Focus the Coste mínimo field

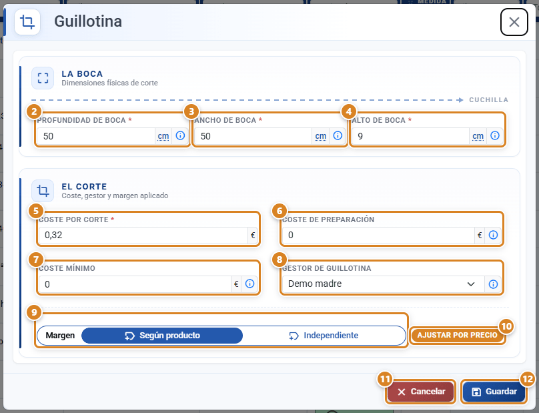(x=135, y=284)
